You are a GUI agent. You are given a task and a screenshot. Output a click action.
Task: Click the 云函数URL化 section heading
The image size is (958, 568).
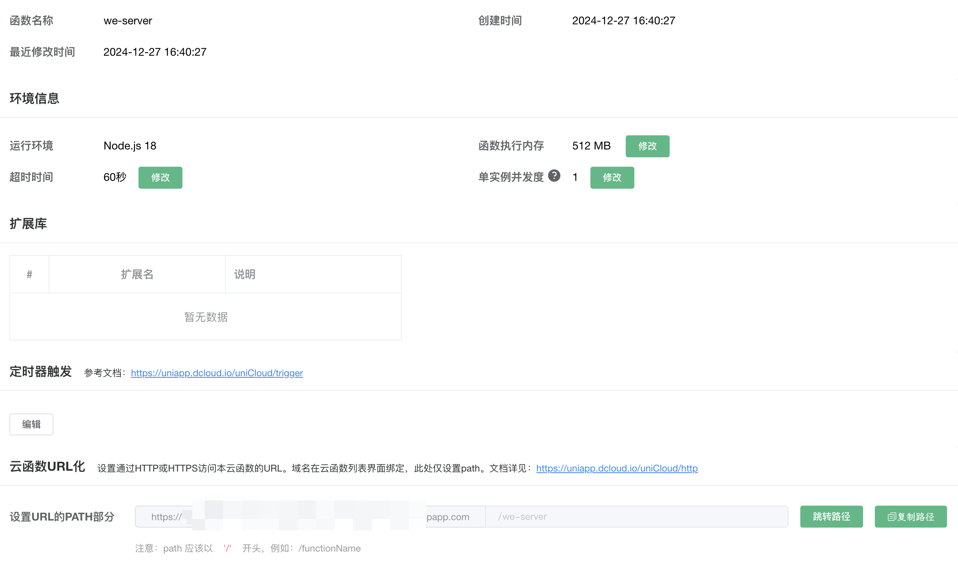47,466
